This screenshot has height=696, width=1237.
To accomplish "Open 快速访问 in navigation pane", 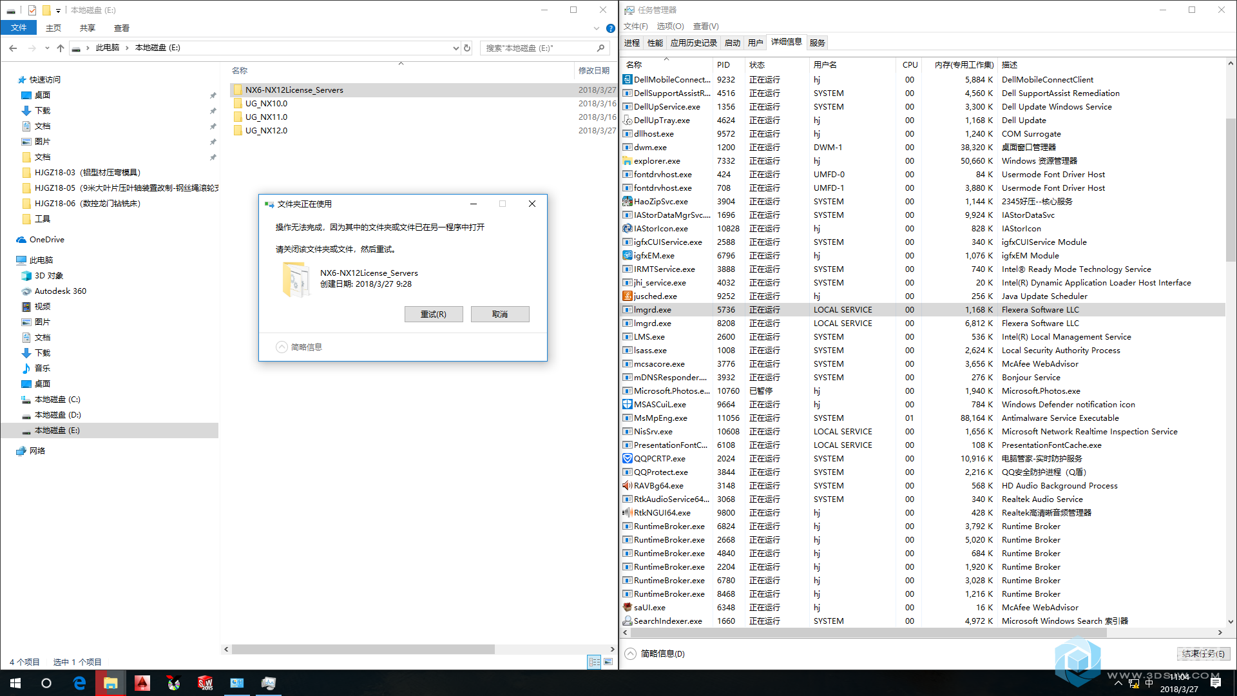I will click(44, 80).
